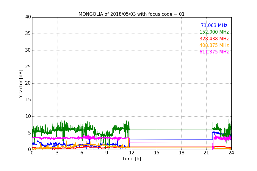
Task: Click the x-axis tick label "6"
Action: click(x=82, y=153)
